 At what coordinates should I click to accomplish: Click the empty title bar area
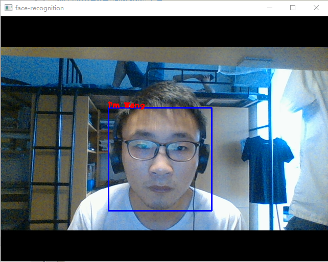(x=163, y=8)
